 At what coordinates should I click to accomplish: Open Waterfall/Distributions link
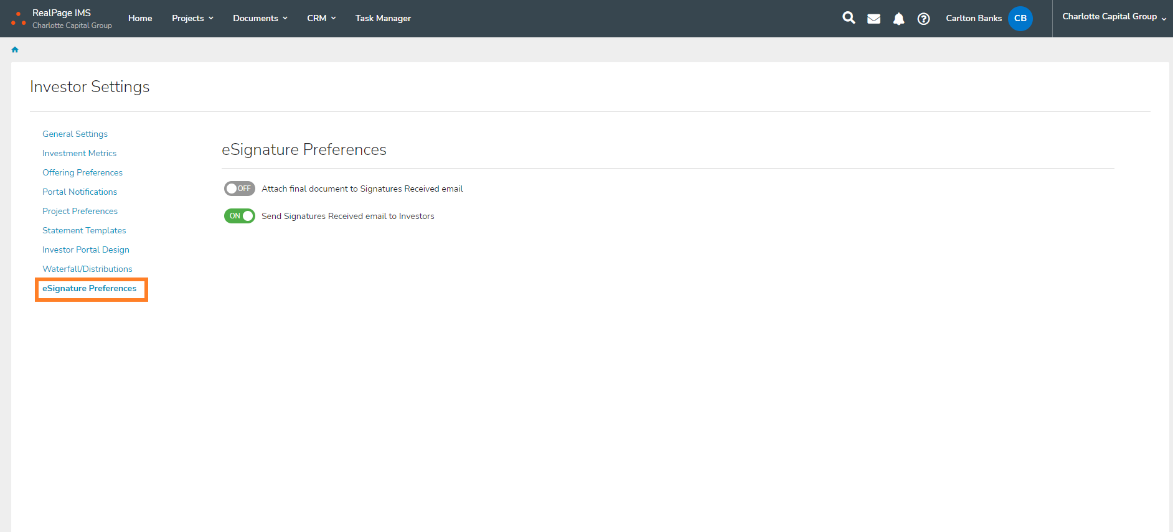(87, 269)
